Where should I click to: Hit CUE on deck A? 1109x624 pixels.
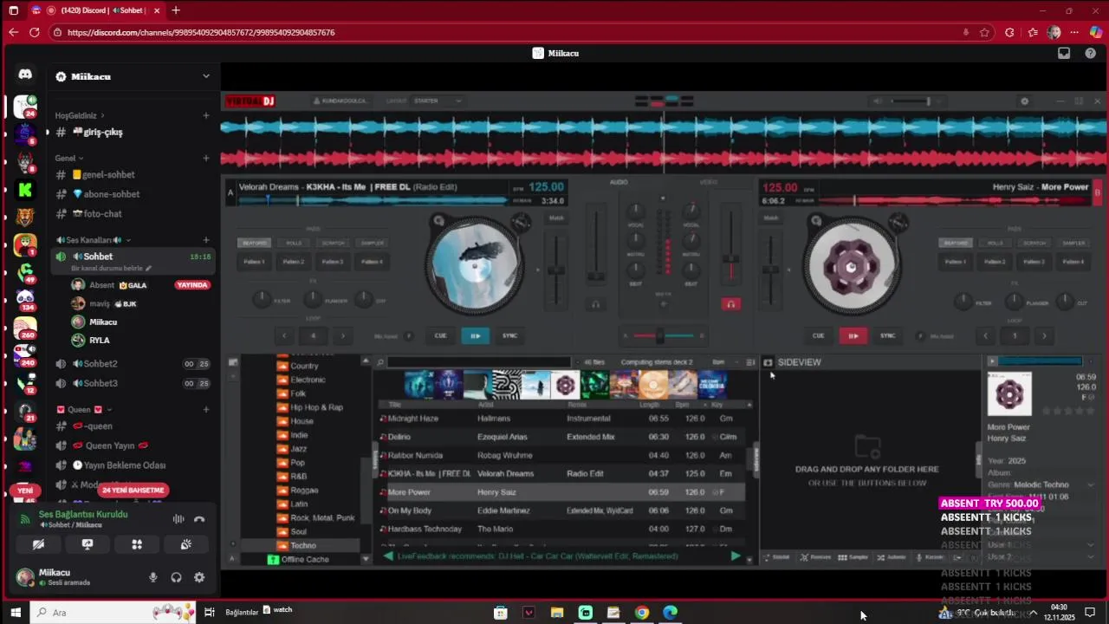(441, 335)
